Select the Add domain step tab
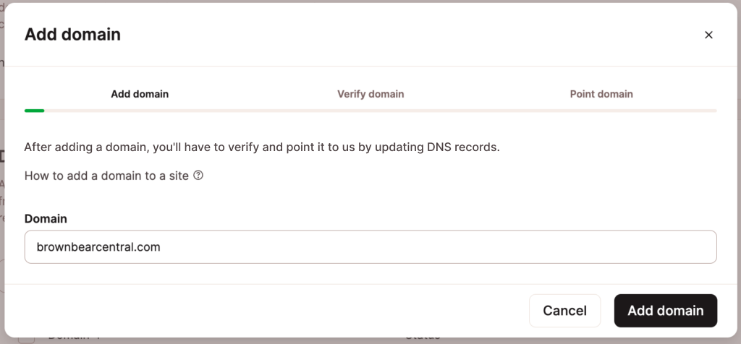The image size is (741, 344). click(140, 94)
